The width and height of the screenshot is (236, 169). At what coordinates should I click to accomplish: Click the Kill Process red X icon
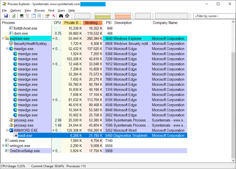click(53, 16)
